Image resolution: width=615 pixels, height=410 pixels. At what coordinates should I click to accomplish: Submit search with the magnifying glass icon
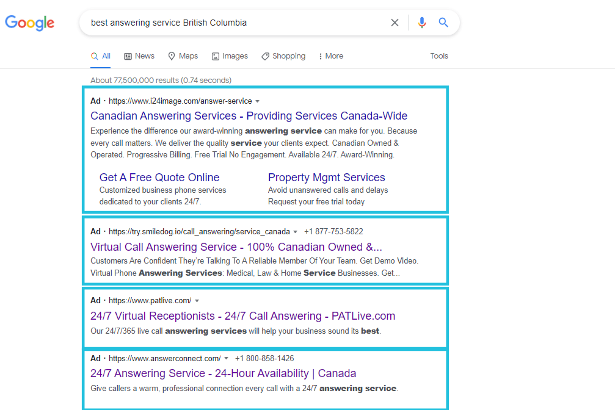[x=443, y=23]
